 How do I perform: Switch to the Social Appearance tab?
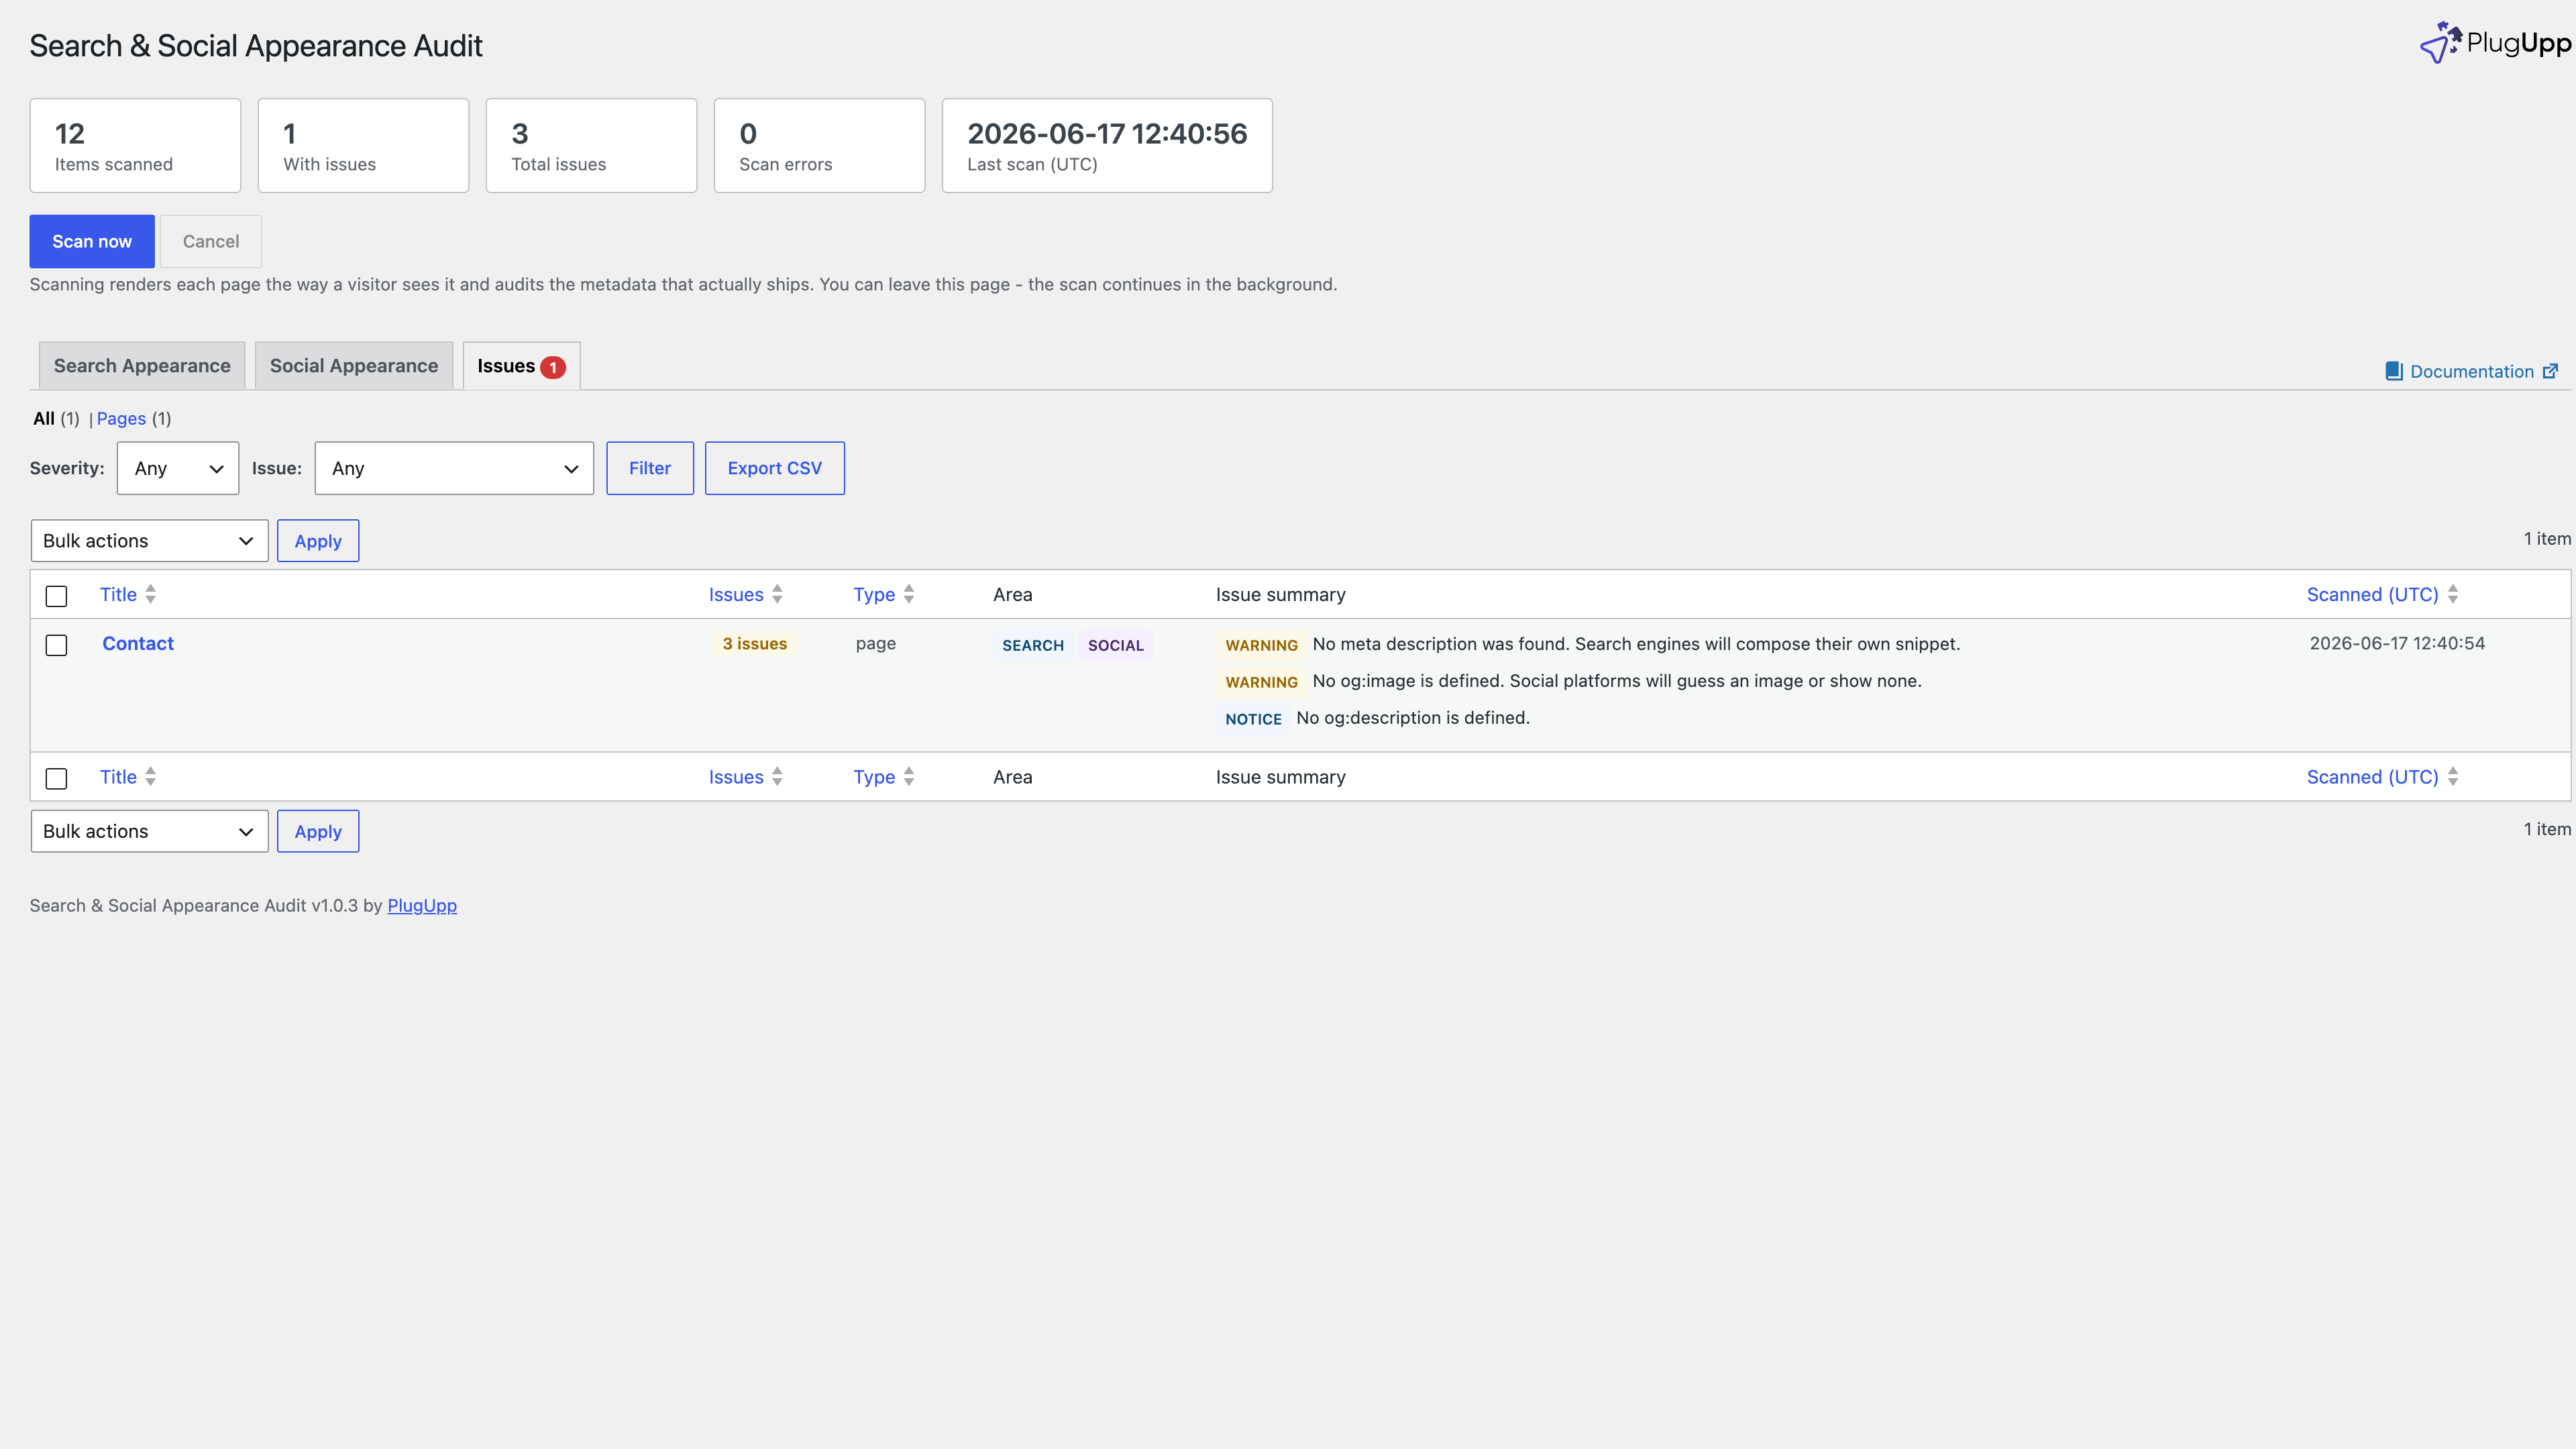354,366
